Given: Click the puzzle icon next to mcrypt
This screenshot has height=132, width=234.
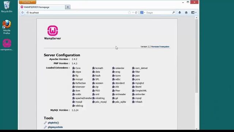Looking at the screenshot, I should point(73,79).
